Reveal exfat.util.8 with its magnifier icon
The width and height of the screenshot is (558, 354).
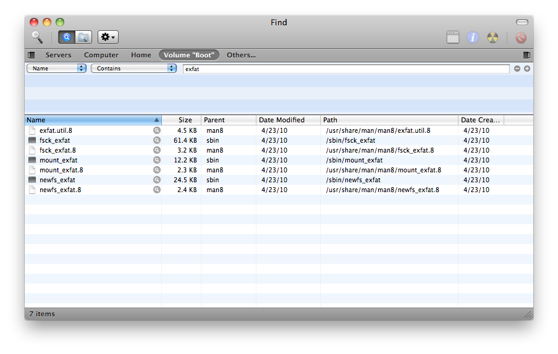click(156, 130)
